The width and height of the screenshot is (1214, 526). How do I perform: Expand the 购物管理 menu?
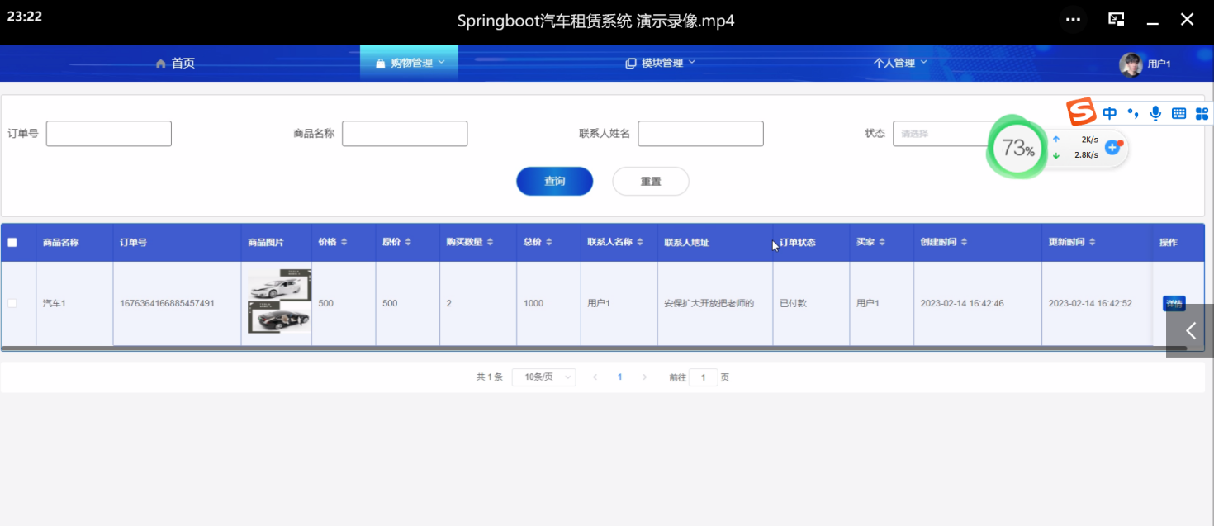pyautogui.click(x=410, y=63)
